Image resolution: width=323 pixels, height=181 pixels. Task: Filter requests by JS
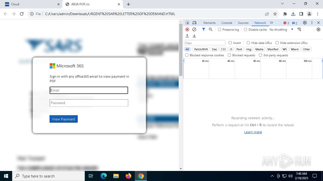click(x=231, y=49)
